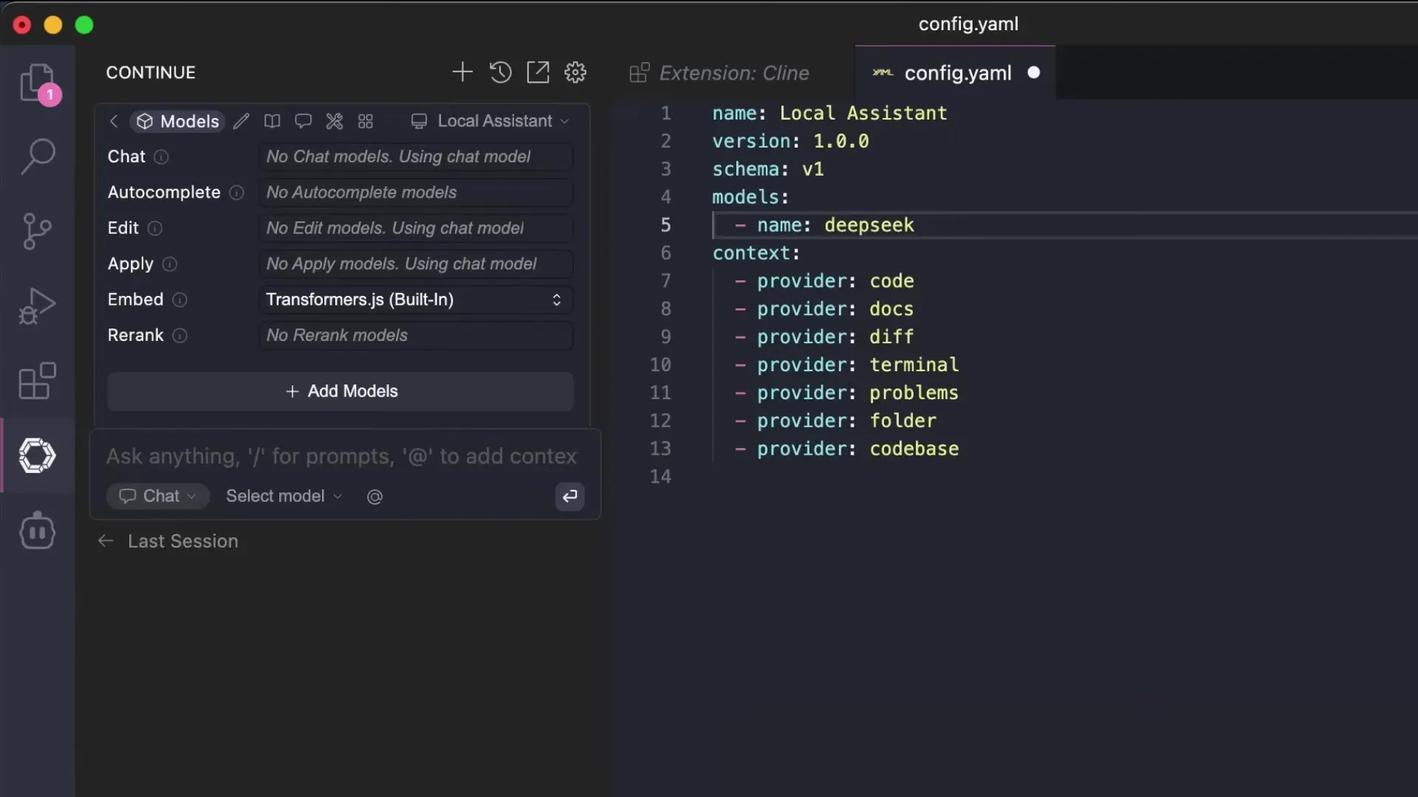
Task: Click the info icon next to Embed
Action: pyautogui.click(x=179, y=300)
